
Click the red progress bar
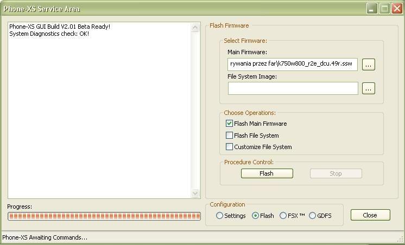click(104, 216)
